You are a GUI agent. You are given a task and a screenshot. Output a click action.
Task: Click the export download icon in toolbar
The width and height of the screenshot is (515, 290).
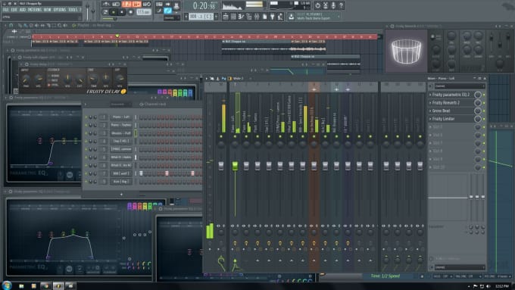pyautogui.click(x=292, y=17)
